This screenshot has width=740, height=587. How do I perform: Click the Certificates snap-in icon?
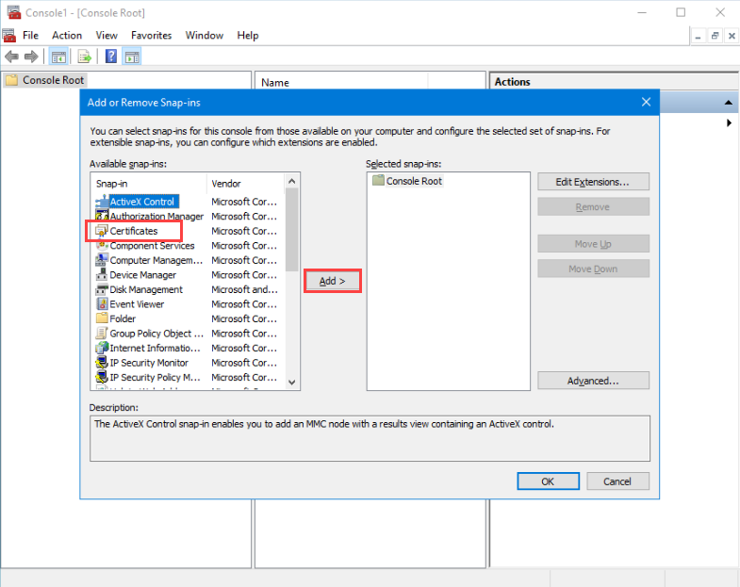[102, 231]
